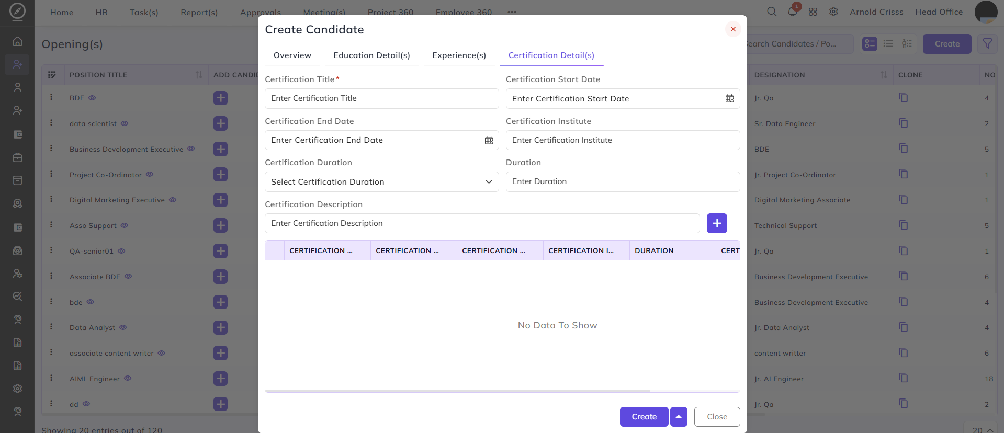View data scientist opening eye icon
Image resolution: width=1004 pixels, height=433 pixels.
coord(125,123)
